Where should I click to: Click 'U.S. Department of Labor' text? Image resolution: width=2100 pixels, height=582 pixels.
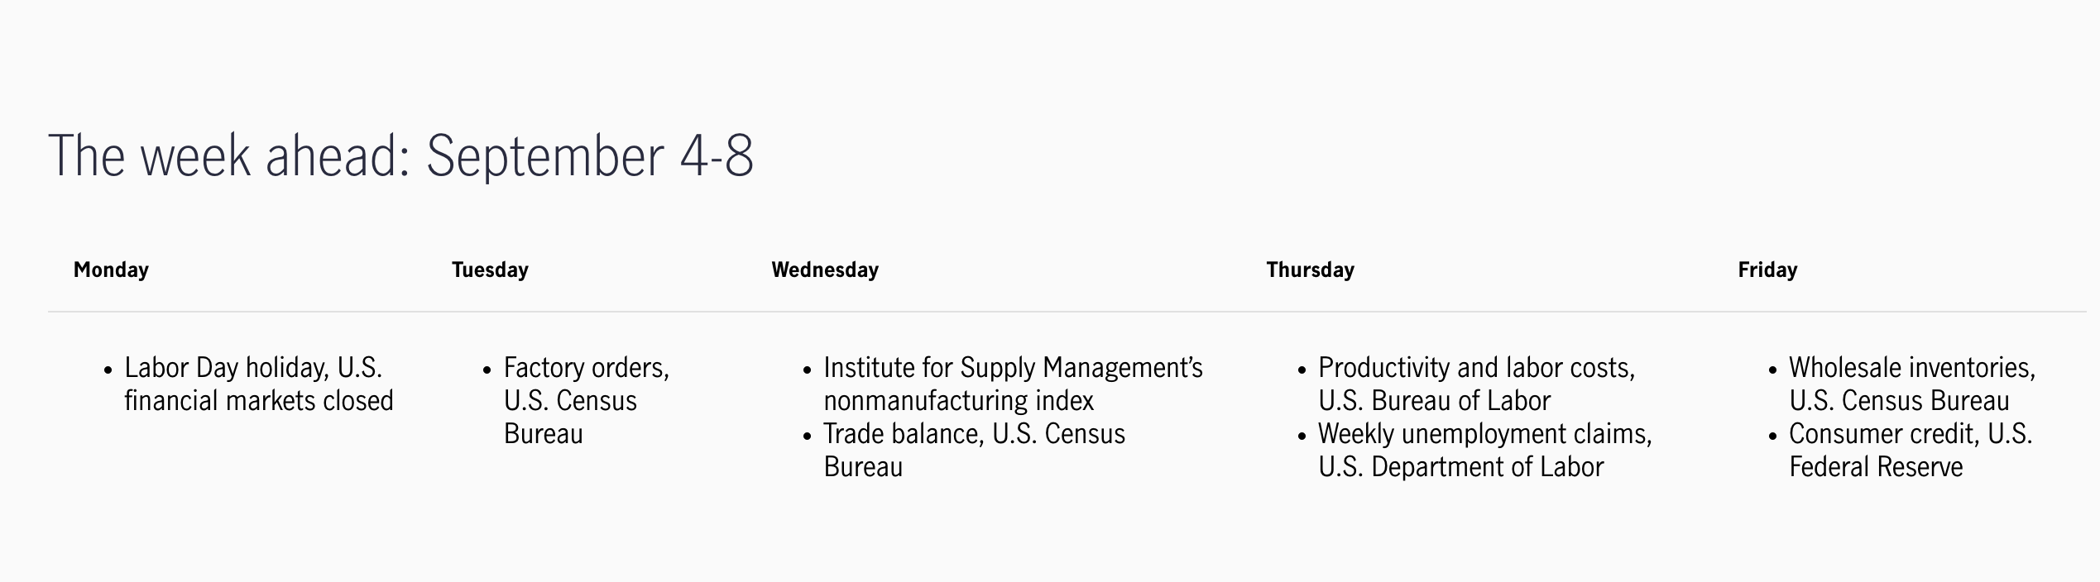click(1461, 467)
